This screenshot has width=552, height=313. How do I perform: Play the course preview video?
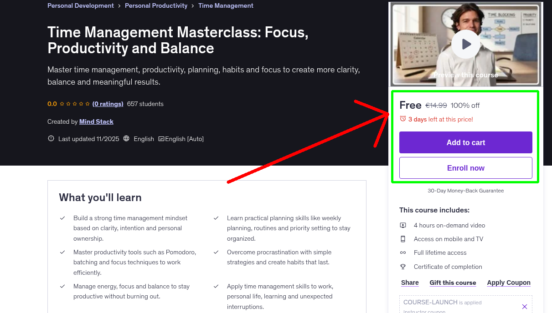[x=465, y=44]
